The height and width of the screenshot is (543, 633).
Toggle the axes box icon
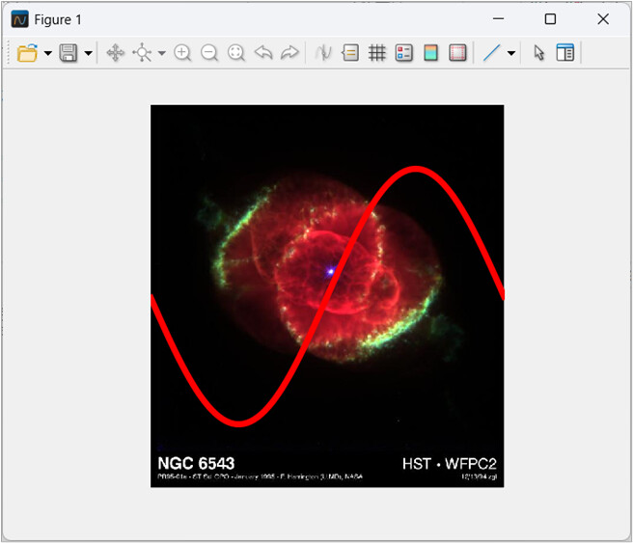[457, 53]
